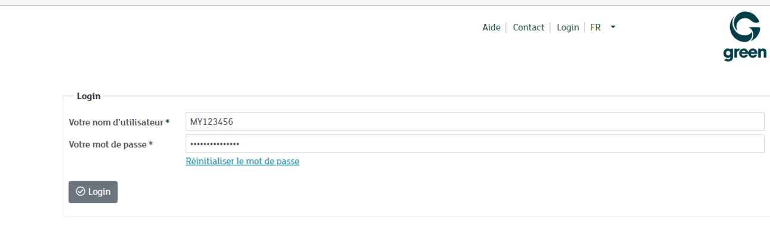Click the "Votre nom d'utilisateur" label
The image size is (770, 230).
(x=116, y=122)
